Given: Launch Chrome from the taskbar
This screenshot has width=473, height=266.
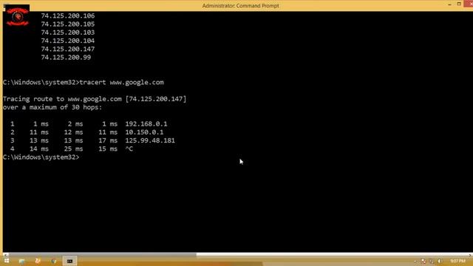Looking at the screenshot, I should [x=54, y=261].
